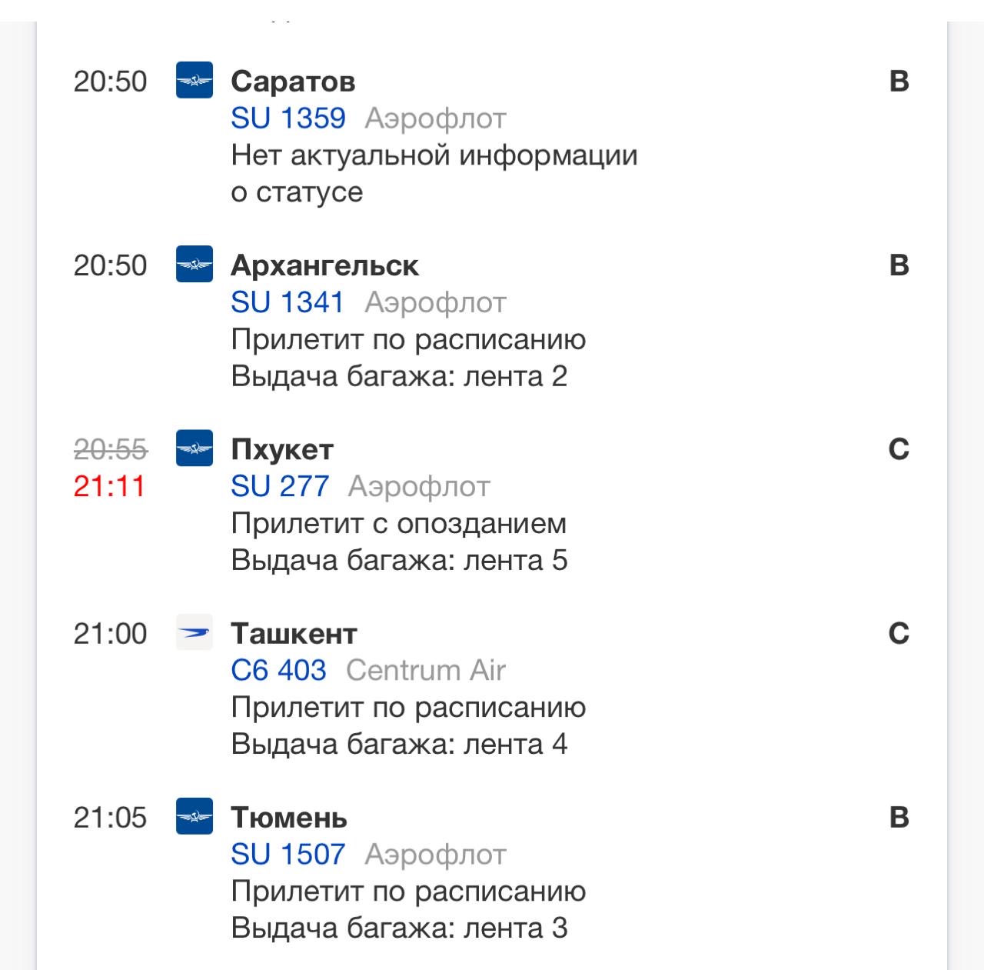Click flight number SU 1507
Image resolution: width=984 pixels, height=970 pixels.
point(288,854)
